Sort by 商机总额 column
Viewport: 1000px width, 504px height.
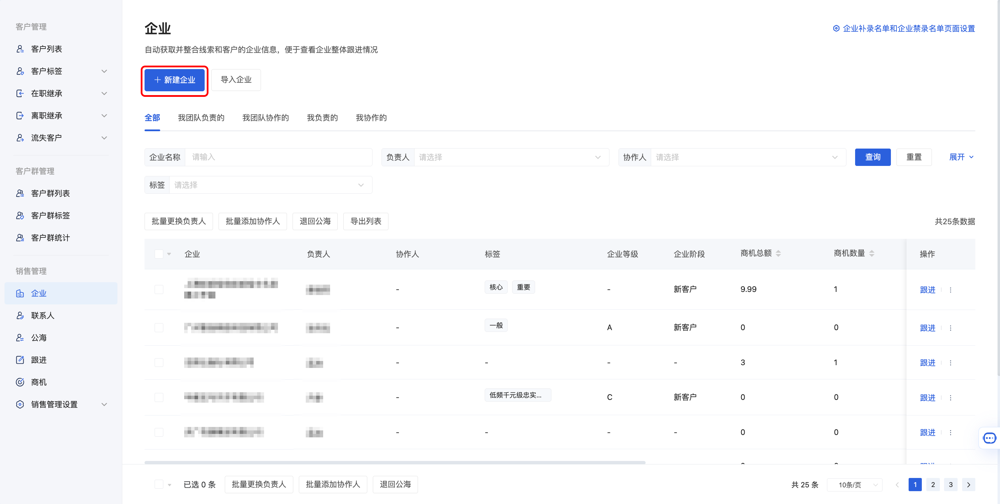pos(778,253)
